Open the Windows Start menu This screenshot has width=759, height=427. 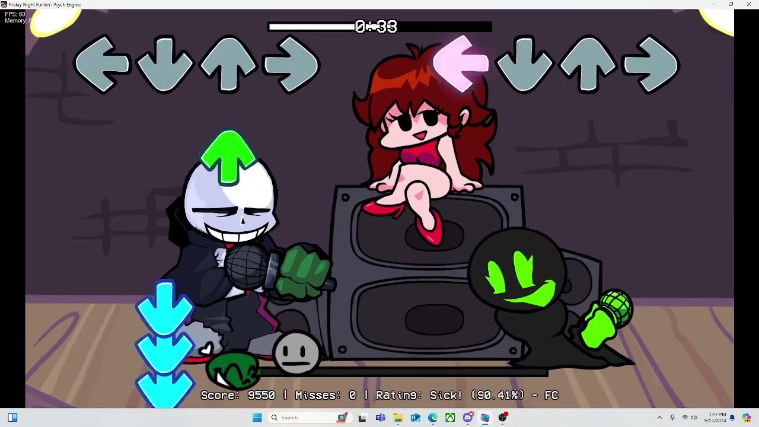pos(257,418)
